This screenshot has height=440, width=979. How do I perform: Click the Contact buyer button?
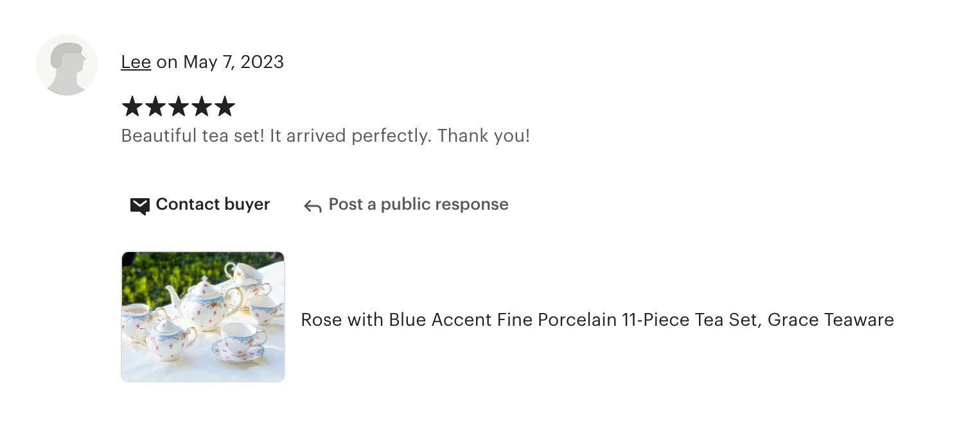[x=199, y=205]
